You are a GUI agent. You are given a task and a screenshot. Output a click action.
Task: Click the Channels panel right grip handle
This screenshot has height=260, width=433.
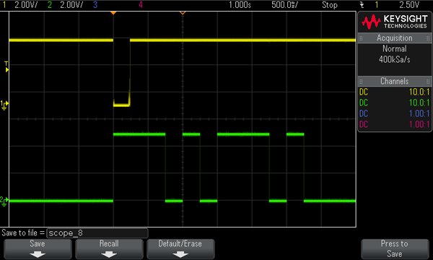(x=428, y=82)
